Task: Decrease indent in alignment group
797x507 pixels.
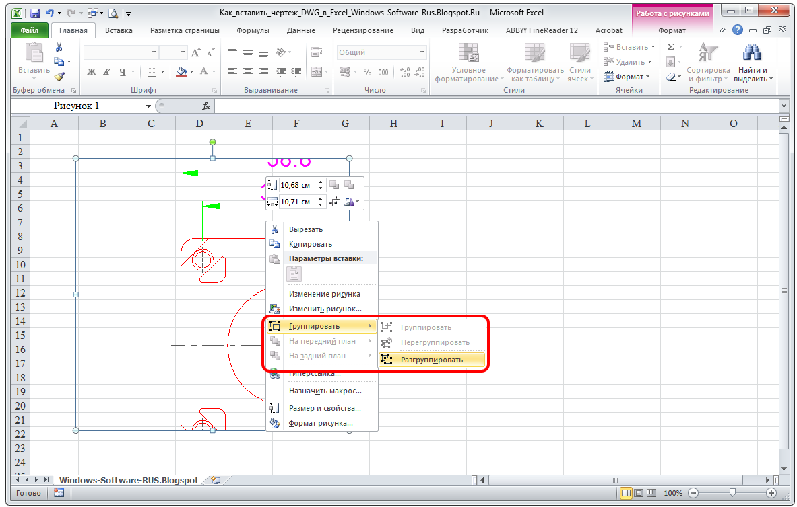Action: [x=280, y=71]
